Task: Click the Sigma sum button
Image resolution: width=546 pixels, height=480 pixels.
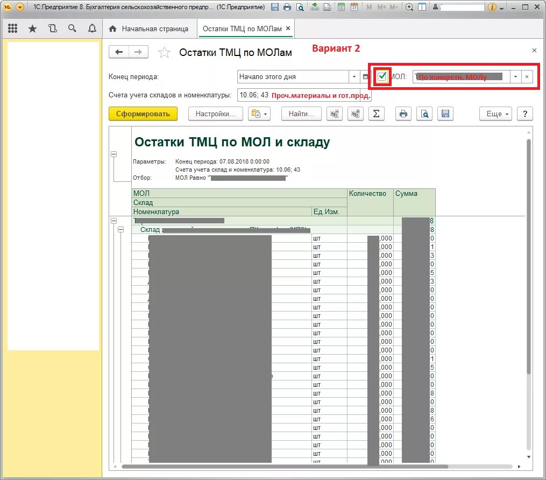Action: point(376,114)
